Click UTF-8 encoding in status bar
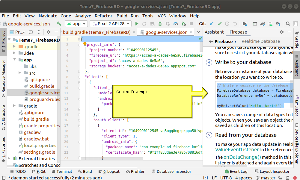The height and width of the screenshot is (180, 300). [226, 178]
